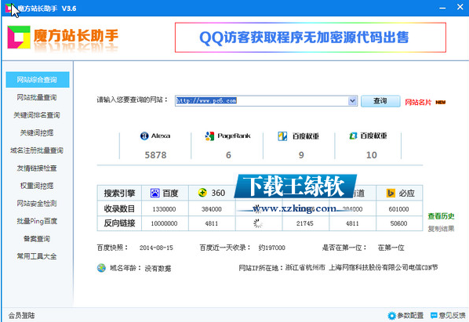Screen dimensions: 469x322
Task: Click the 收录数目 row header
Action: click(119, 209)
